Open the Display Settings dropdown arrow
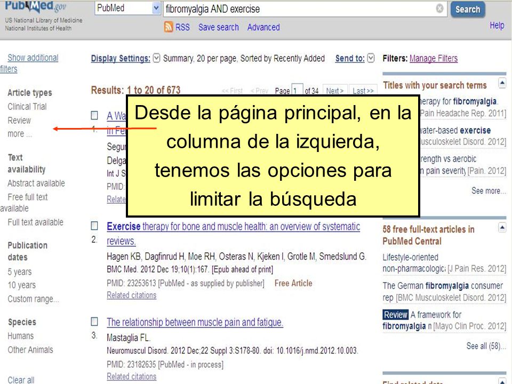 point(157,58)
